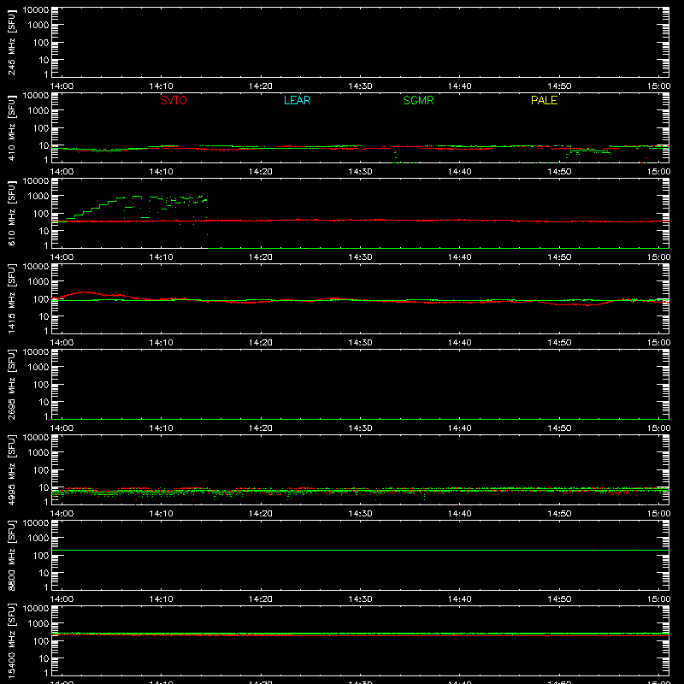The image size is (684, 684).
Task: Click the 14:50 time label under the 2695 MHz panel
Action: point(559,428)
